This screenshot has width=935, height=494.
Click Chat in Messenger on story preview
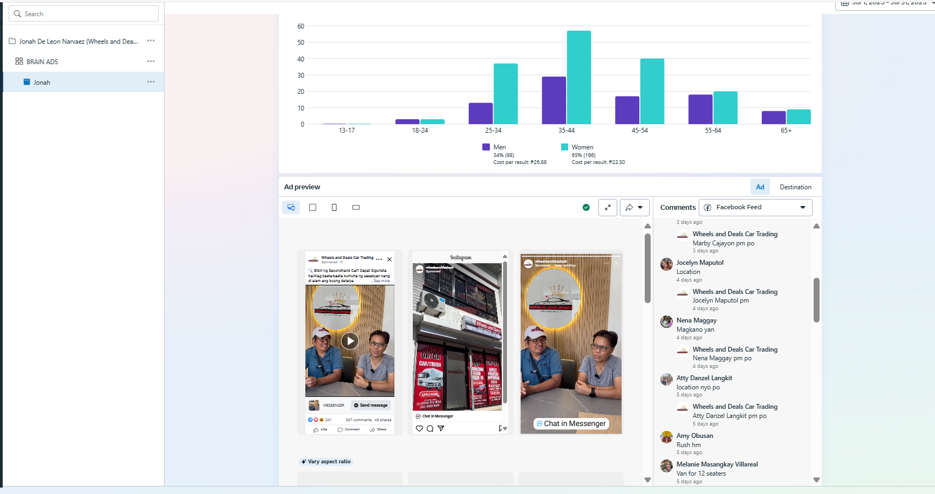tap(571, 424)
